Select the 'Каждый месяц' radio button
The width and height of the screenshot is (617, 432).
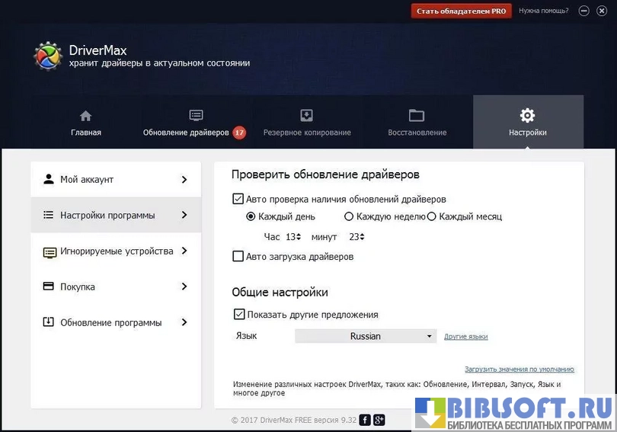click(432, 216)
